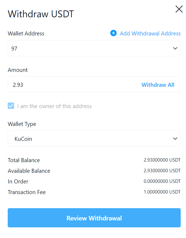Click the Available Balance amount value

coord(162,171)
